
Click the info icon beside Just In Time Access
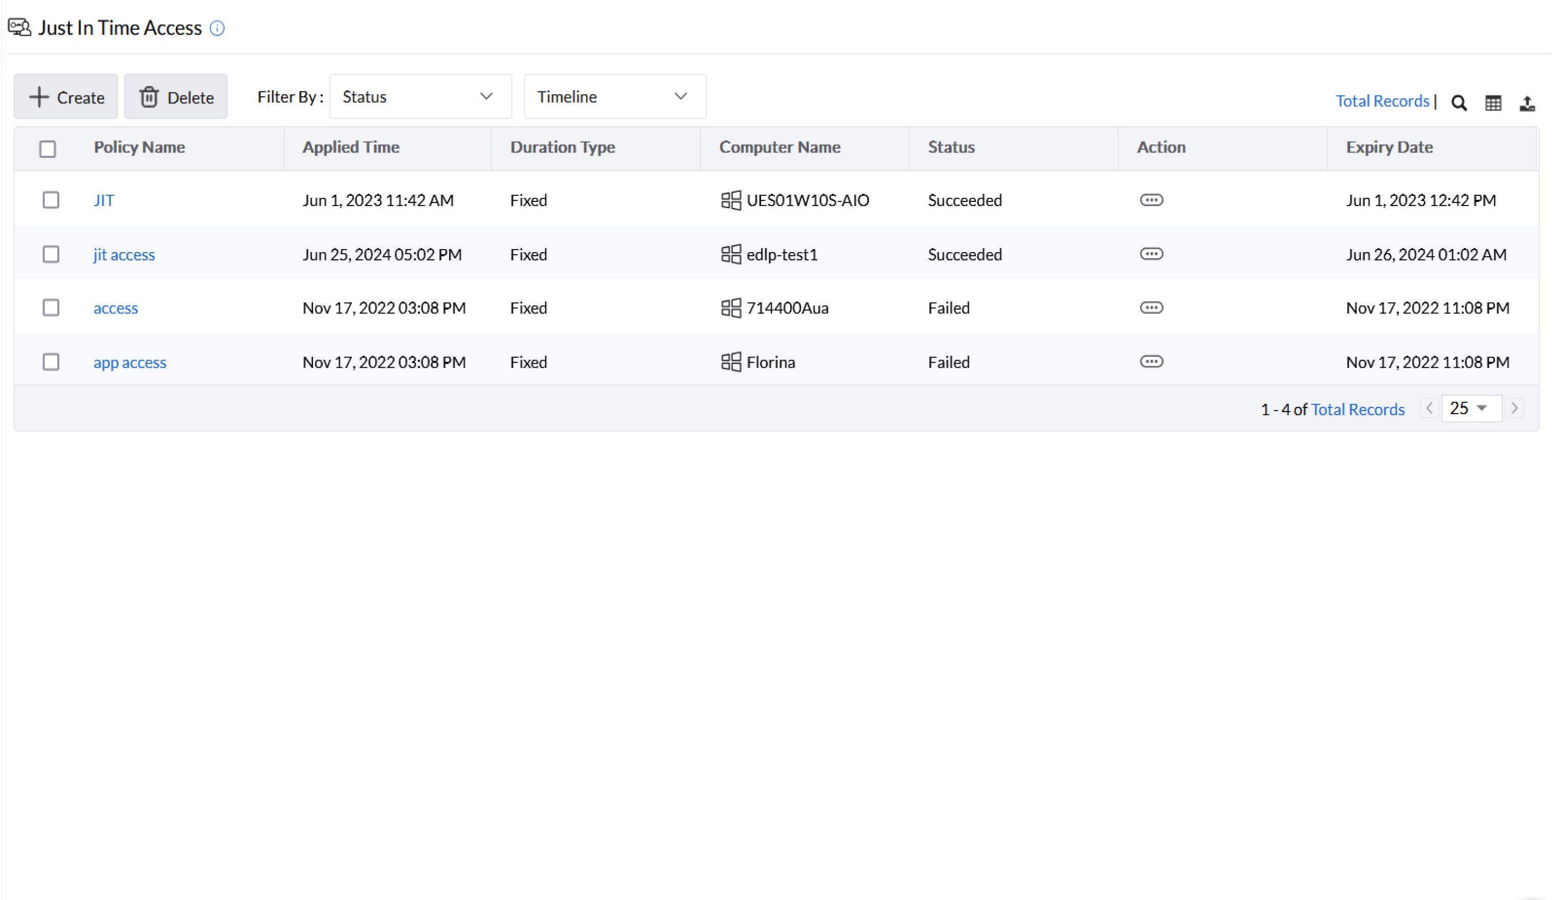click(x=217, y=29)
